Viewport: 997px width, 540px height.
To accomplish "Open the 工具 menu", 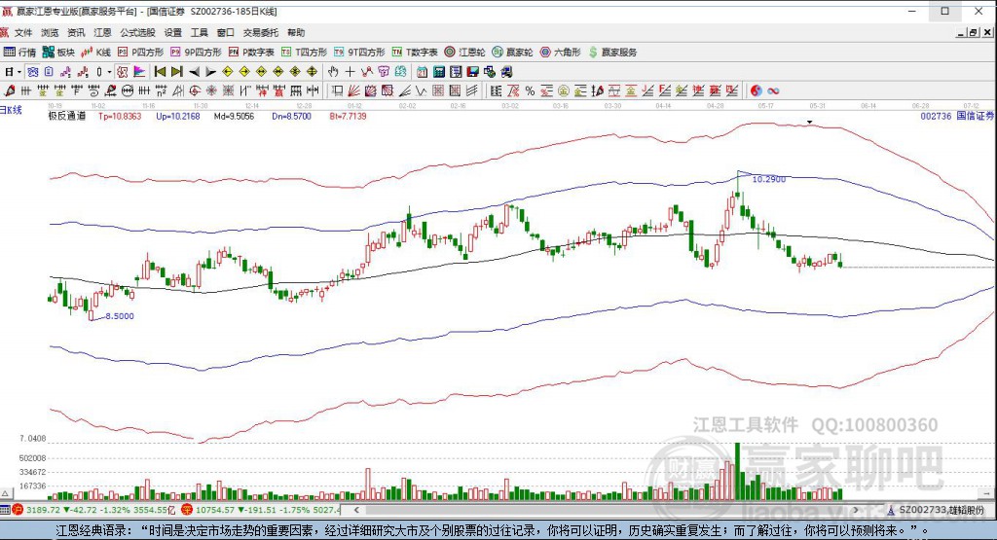I will point(199,32).
